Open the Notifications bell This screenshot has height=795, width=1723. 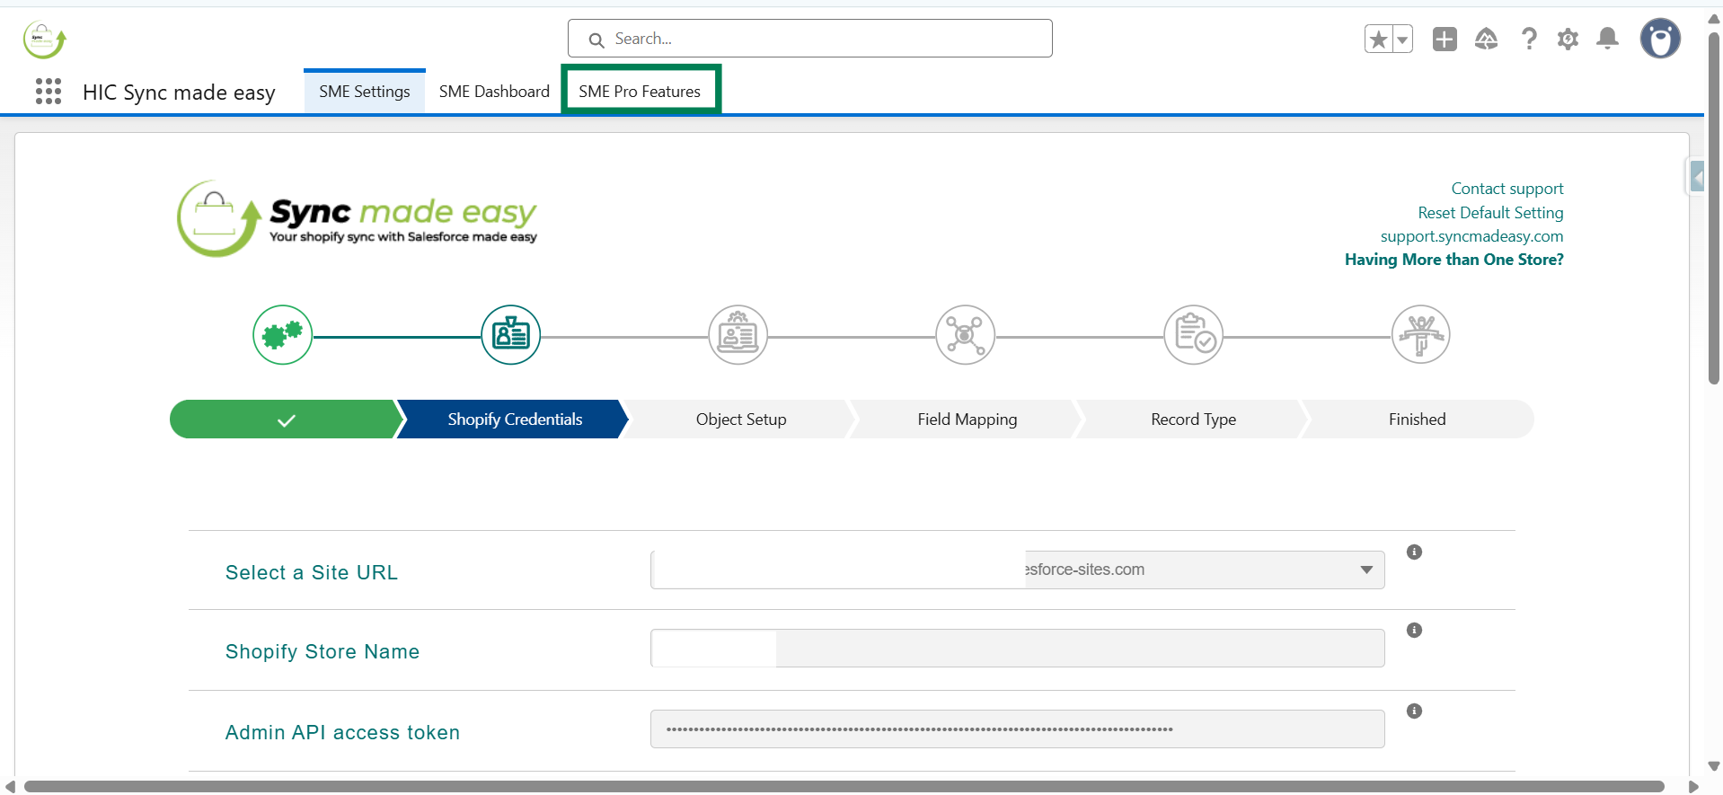pyautogui.click(x=1608, y=39)
